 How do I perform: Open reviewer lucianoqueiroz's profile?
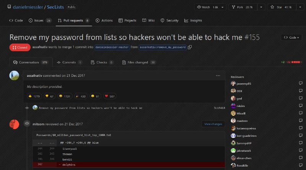(x=246, y=128)
